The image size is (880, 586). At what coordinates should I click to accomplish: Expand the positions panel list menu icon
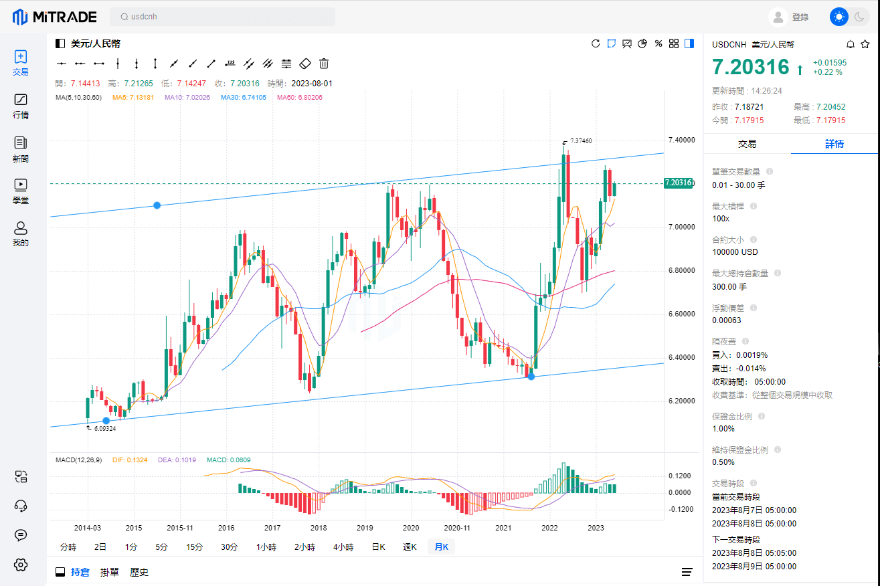(687, 572)
